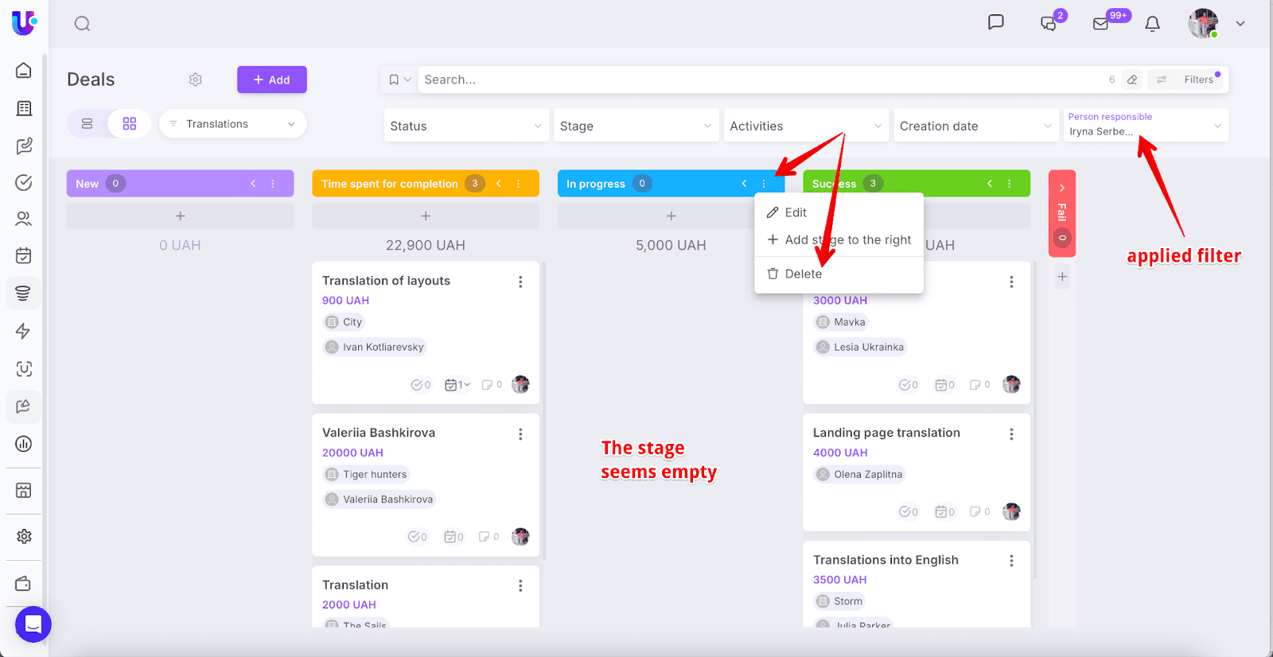The height and width of the screenshot is (657, 1273).
Task: Open the Activities filter dropdown
Action: pyautogui.click(x=806, y=126)
